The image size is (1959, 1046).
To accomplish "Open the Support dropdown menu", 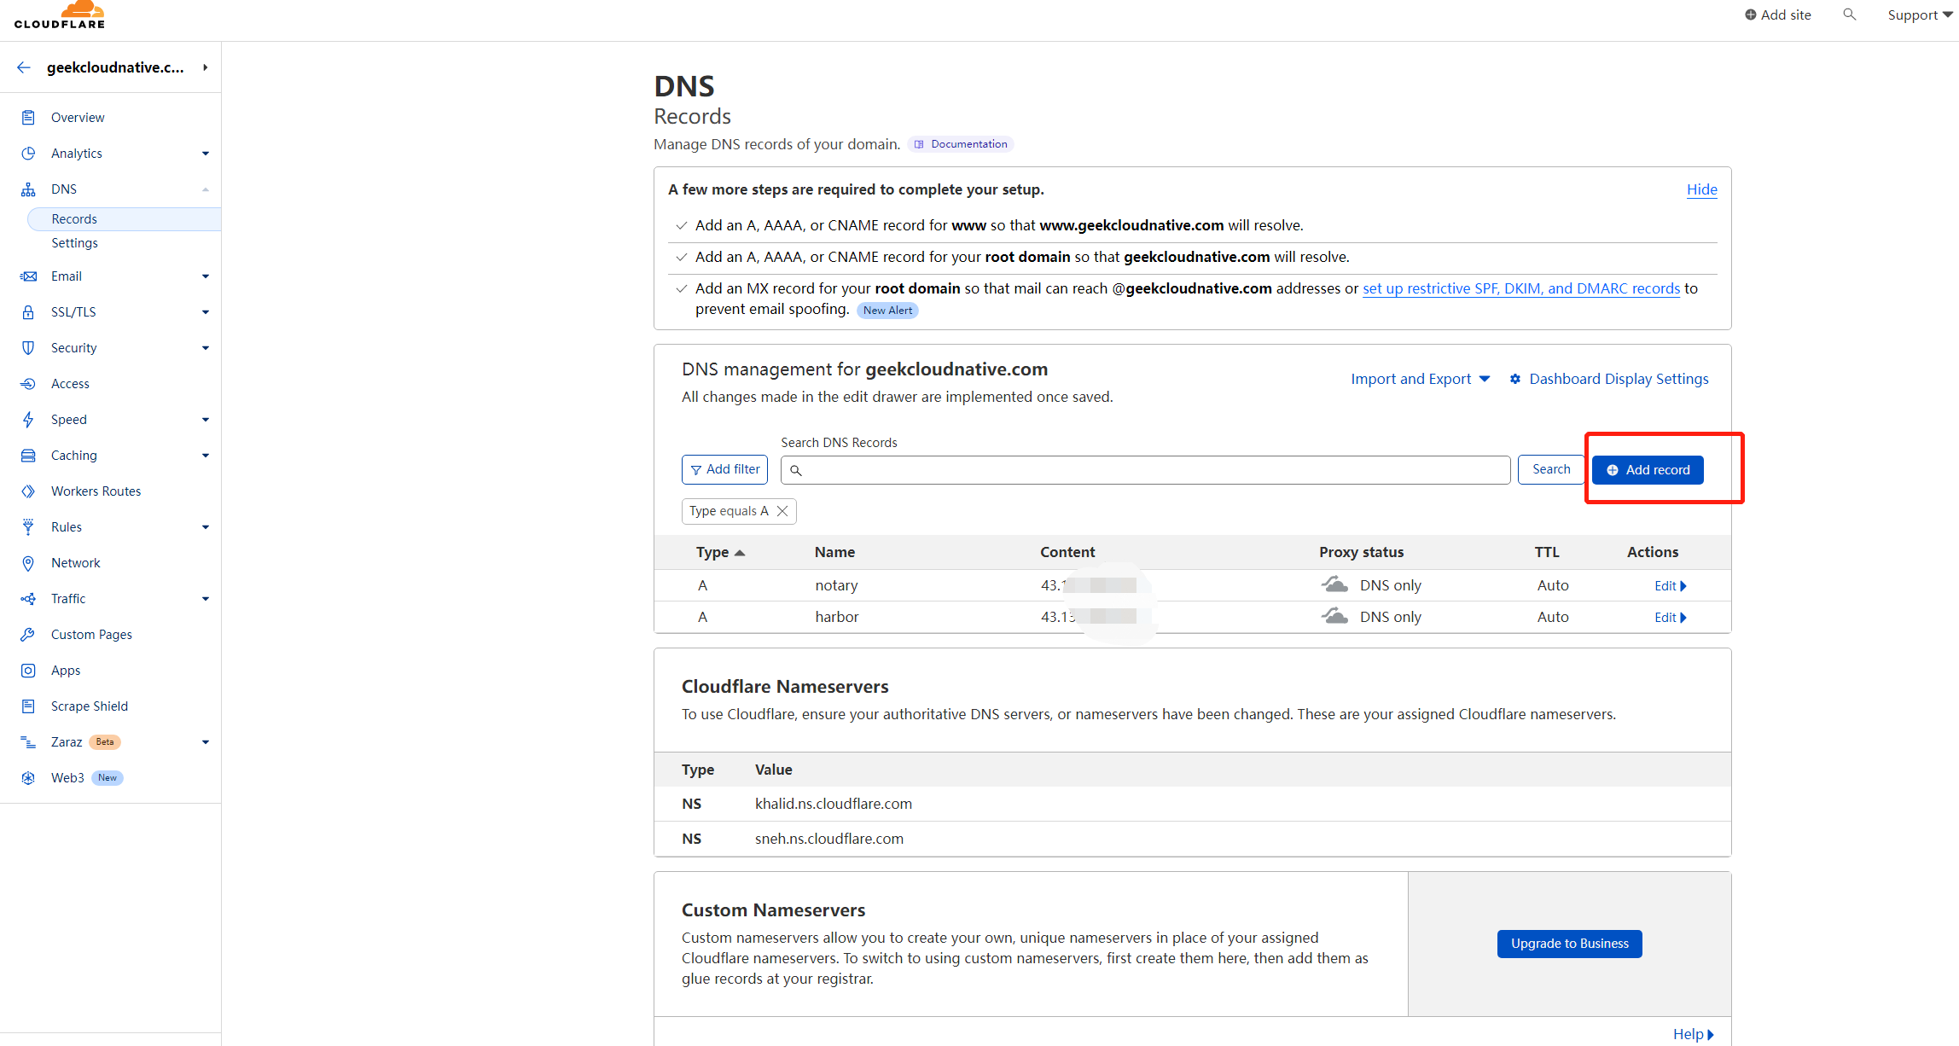I will (1919, 15).
